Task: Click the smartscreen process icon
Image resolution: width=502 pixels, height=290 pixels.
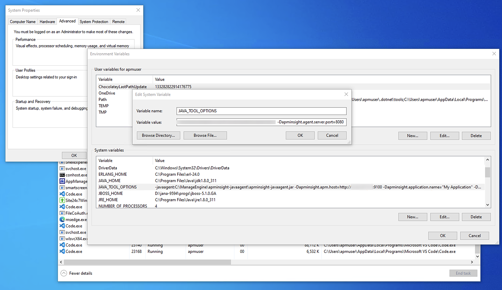Action: coord(62,187)
